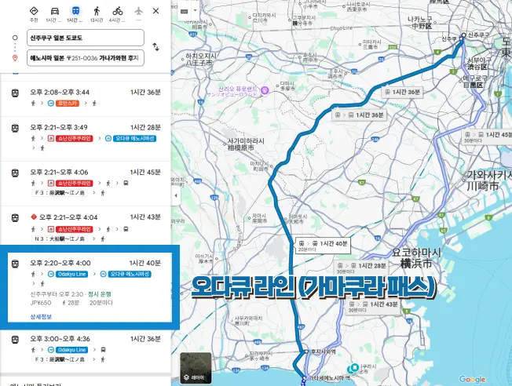
Task: Click the 1시간 40분 duration text in list
Action: point(145,263)
